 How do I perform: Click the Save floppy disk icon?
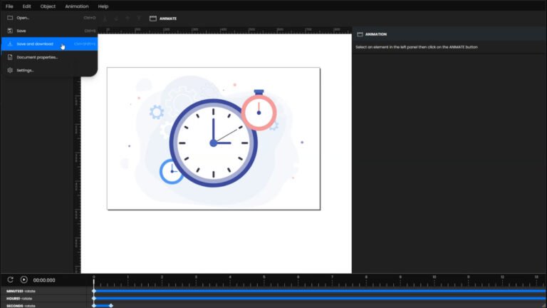(x=10, y=31)
